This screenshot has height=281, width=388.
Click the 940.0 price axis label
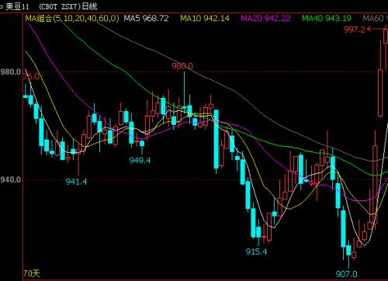pyautogui.click(x=11, y=179)
